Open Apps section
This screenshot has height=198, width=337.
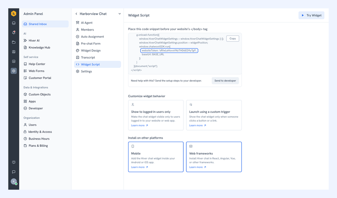tap(30, 101)
